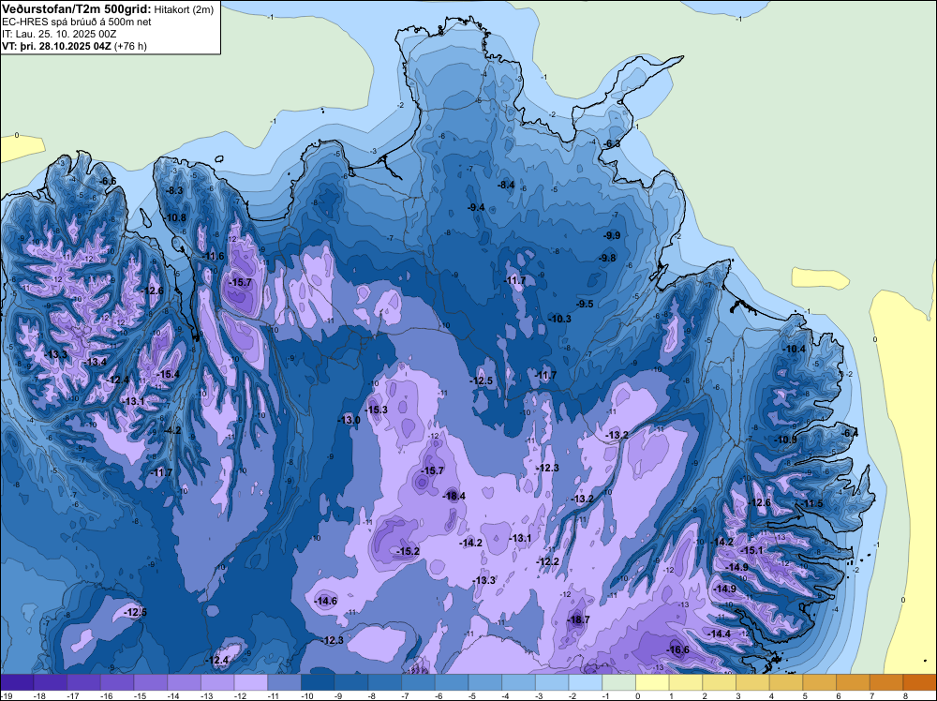Click the -15.1 temperature value on the map
The width and height of the screenshot is (937, 701).
[x=751, y=551]
